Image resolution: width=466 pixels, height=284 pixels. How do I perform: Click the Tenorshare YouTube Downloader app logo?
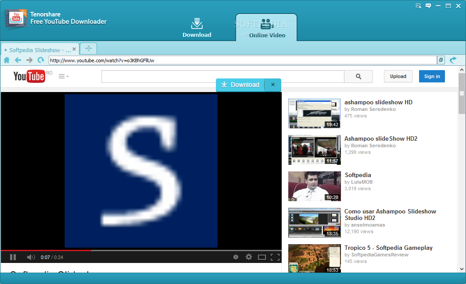point(16,18)
